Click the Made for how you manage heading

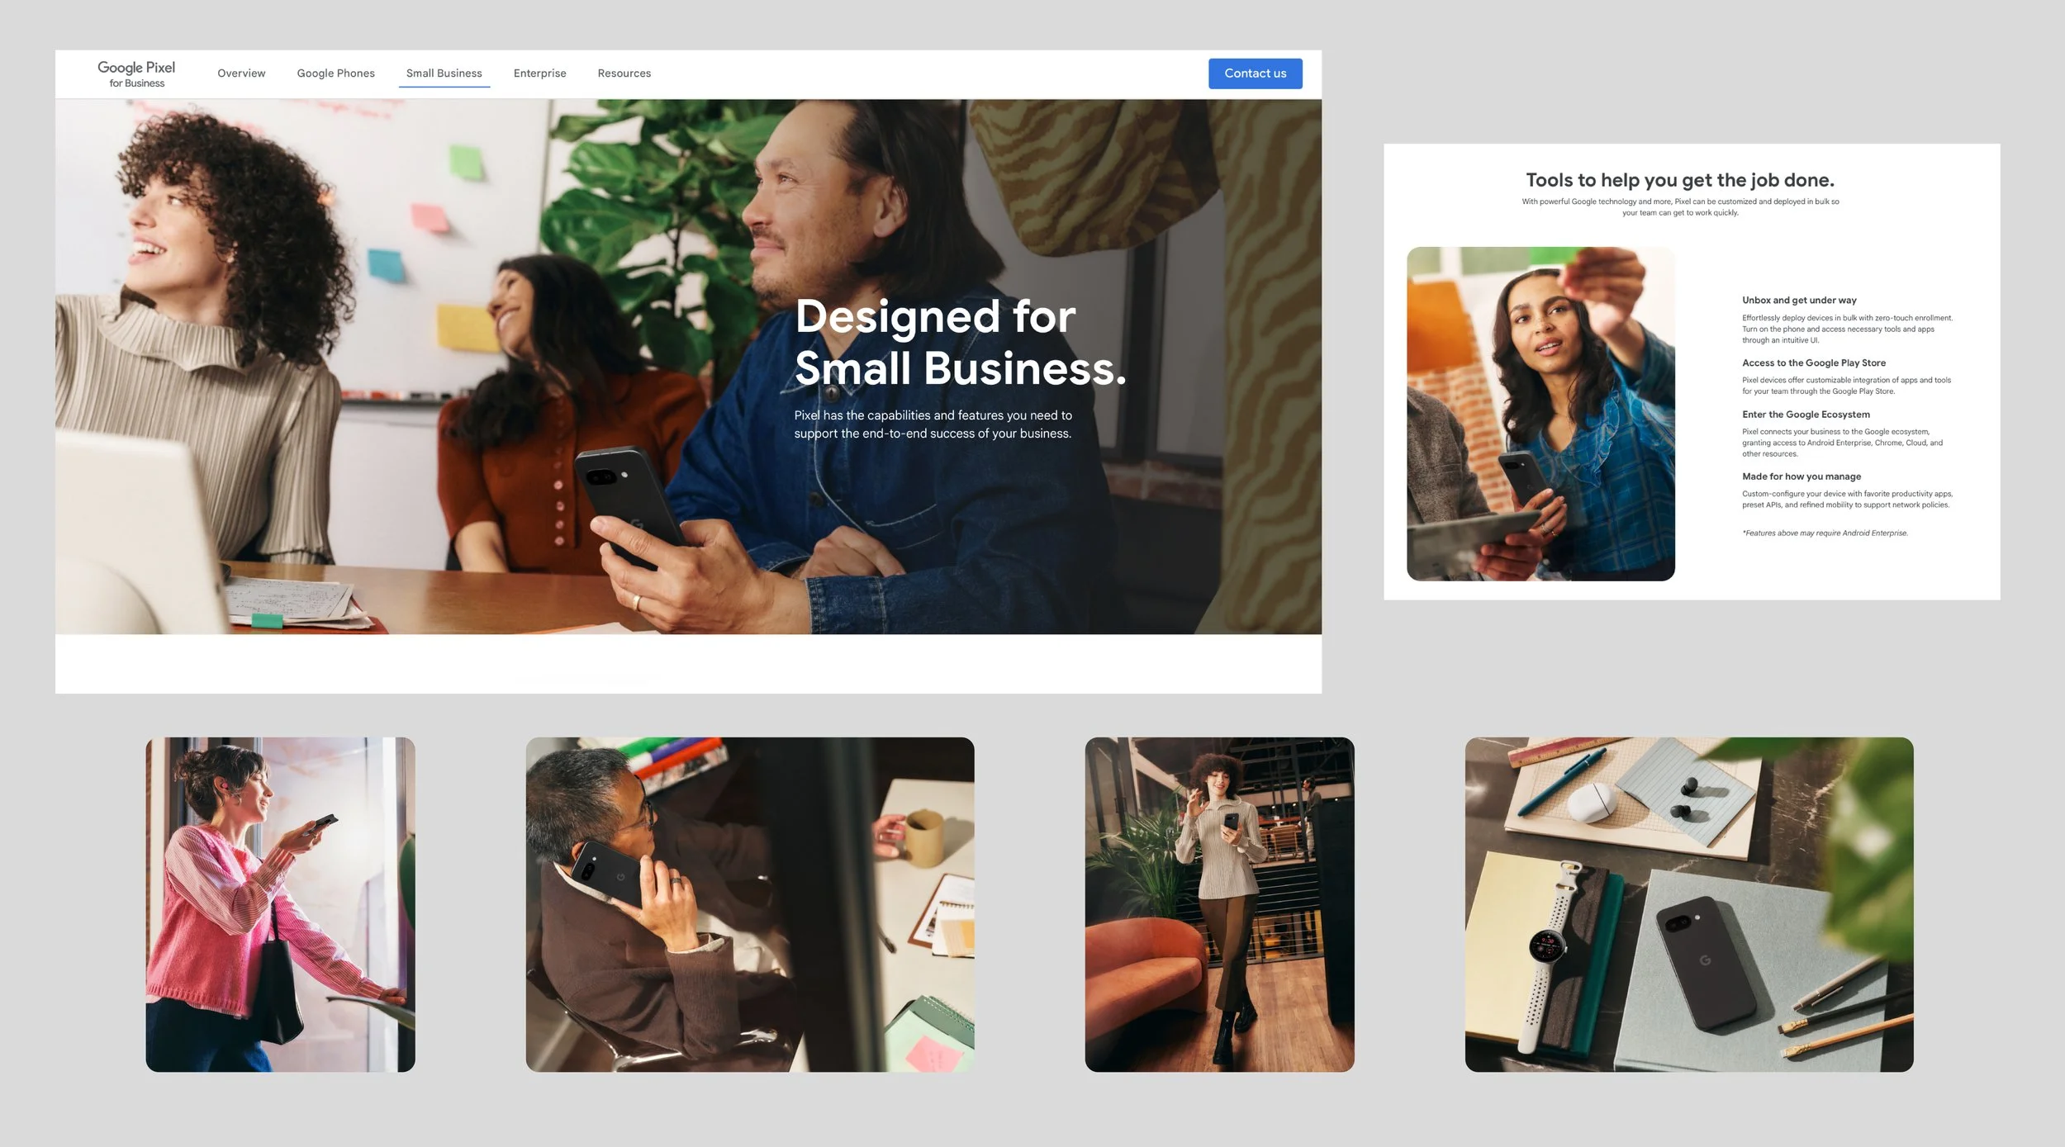point(1801,476)
